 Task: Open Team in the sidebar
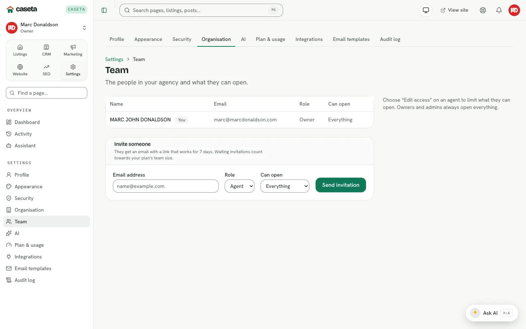(x=46, y=222)
